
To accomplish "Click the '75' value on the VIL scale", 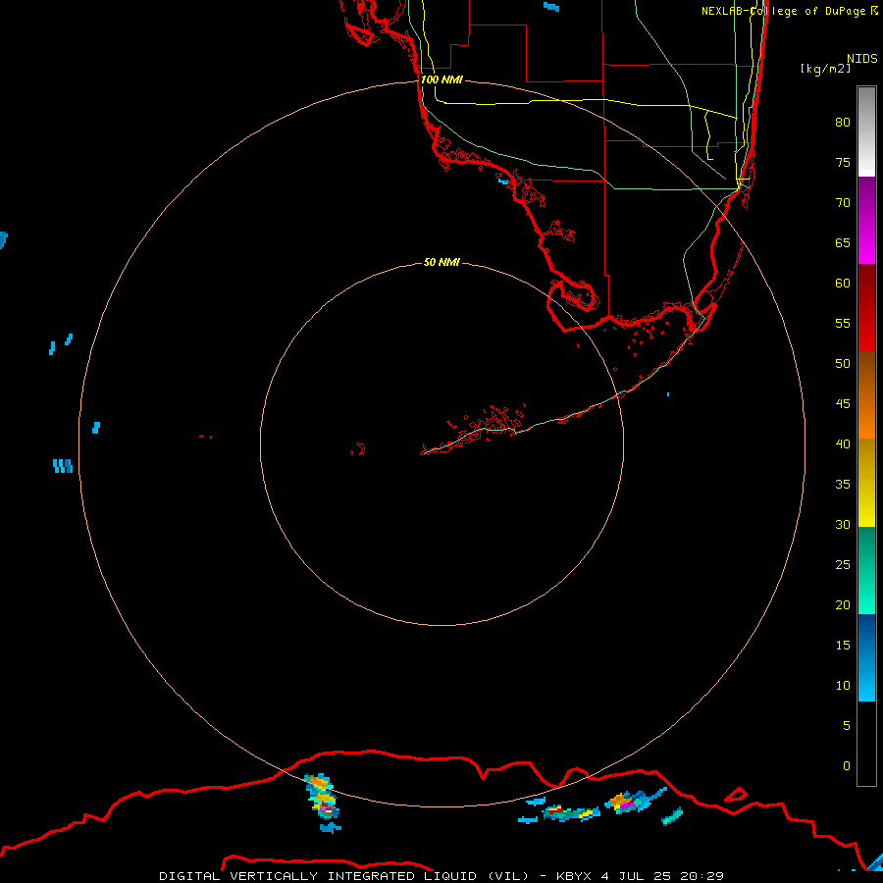I will [843, 162].
